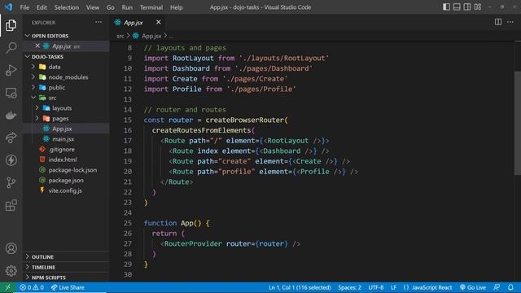Open package-lock.json file
The height and width of the screenshot is (293, 521).
coord(72,170)
